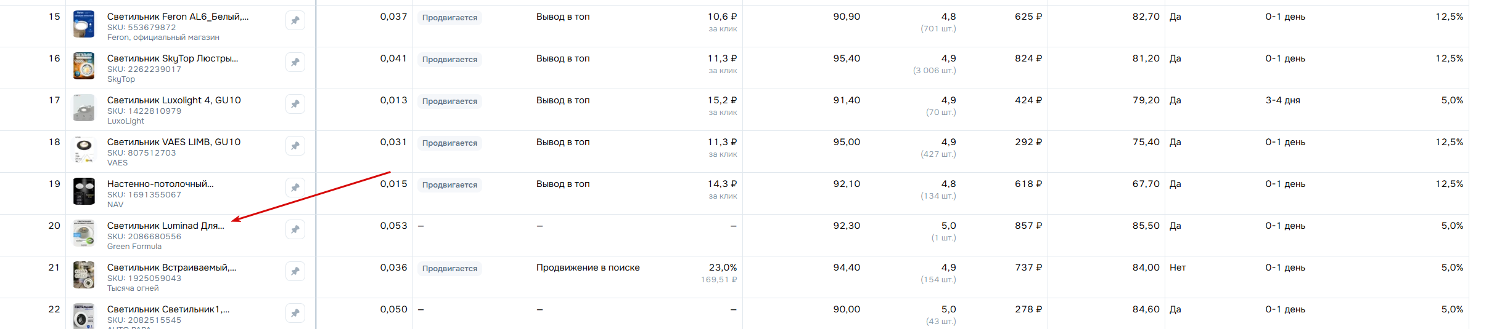The width and height of the screenshot is (1489, 329).
Task: Open Светильник Luxolight 4, GU10 link
Action: pos(174,100)
